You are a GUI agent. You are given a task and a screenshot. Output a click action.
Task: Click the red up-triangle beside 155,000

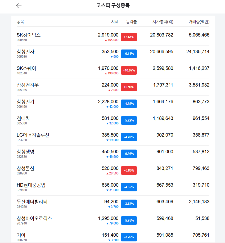click(106, 40)
